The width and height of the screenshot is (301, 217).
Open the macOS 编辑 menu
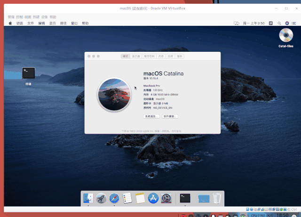coord(41,23)
